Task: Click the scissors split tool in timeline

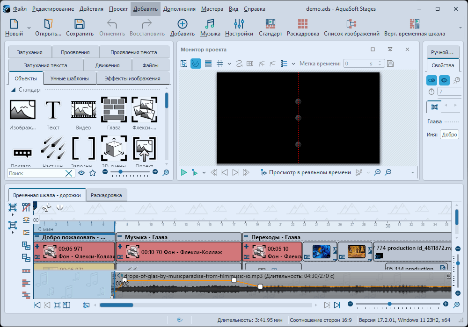Action: [x=46, y=208]
